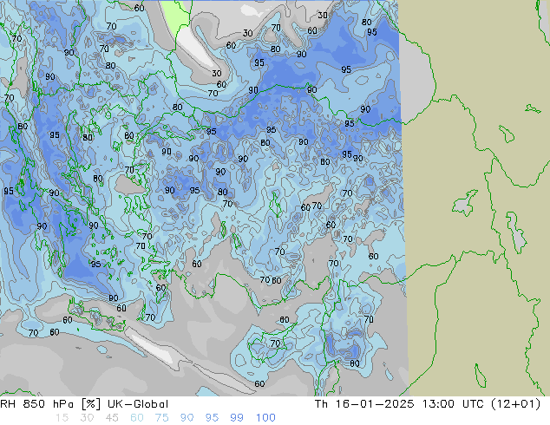Click legend value 45 in the color scale
Image resolution: width=550 pixels, height=425 pixels.
pyautogui.click(x=112, y=418)
